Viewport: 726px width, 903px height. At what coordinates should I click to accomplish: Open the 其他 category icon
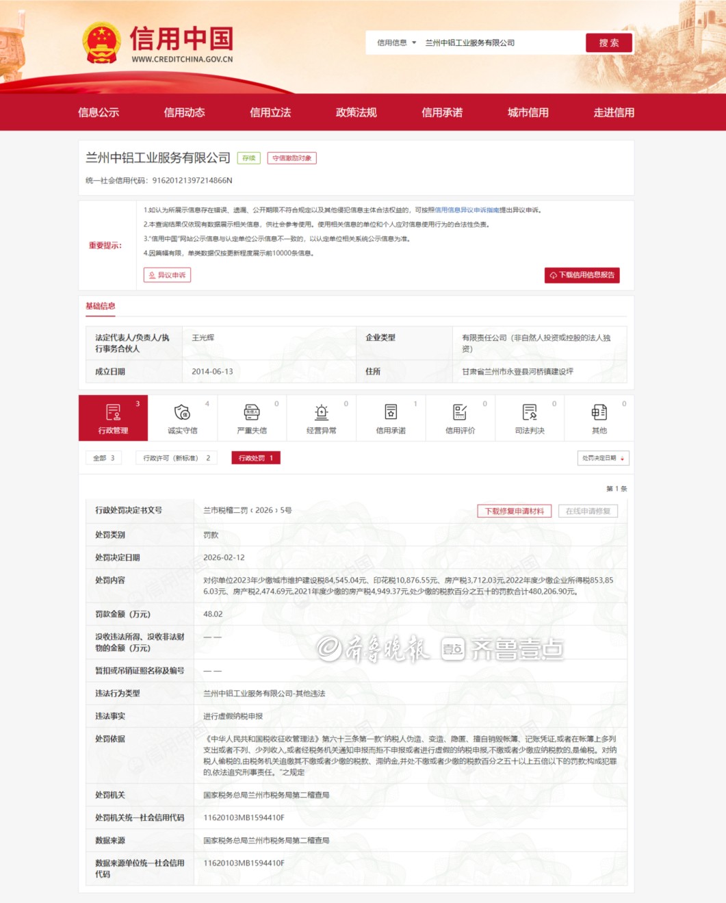[x=599, y=412]
